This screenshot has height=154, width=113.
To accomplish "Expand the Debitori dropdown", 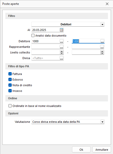I will (102, 24).
